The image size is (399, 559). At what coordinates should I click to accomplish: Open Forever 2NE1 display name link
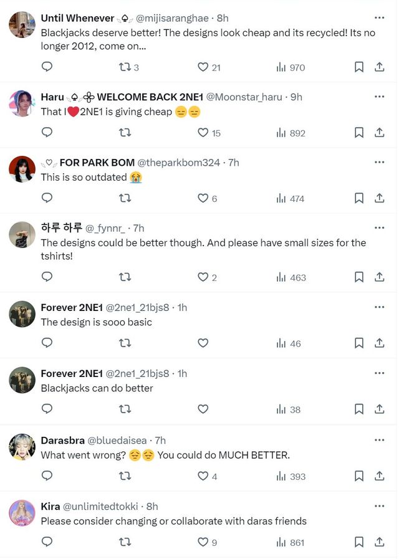point(72,307)
